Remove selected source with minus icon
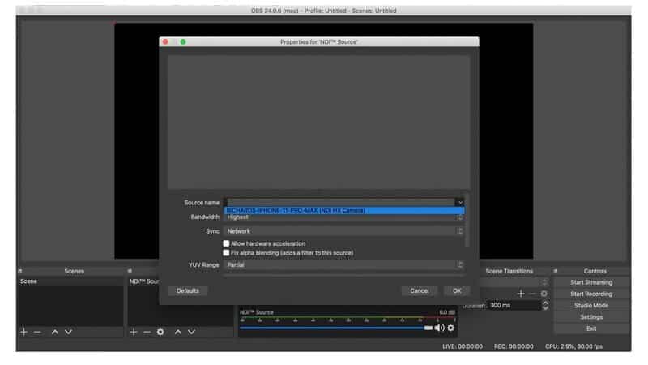The height and width of the screenshot is (365, 648). pos(147,332)
